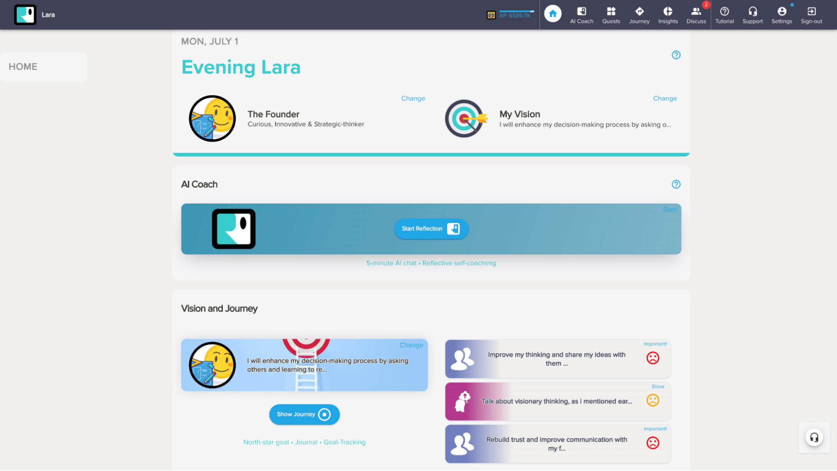This screenshot has width=837, height=471.
Task: Navigate to Journey panel
Action: point(639,14)
